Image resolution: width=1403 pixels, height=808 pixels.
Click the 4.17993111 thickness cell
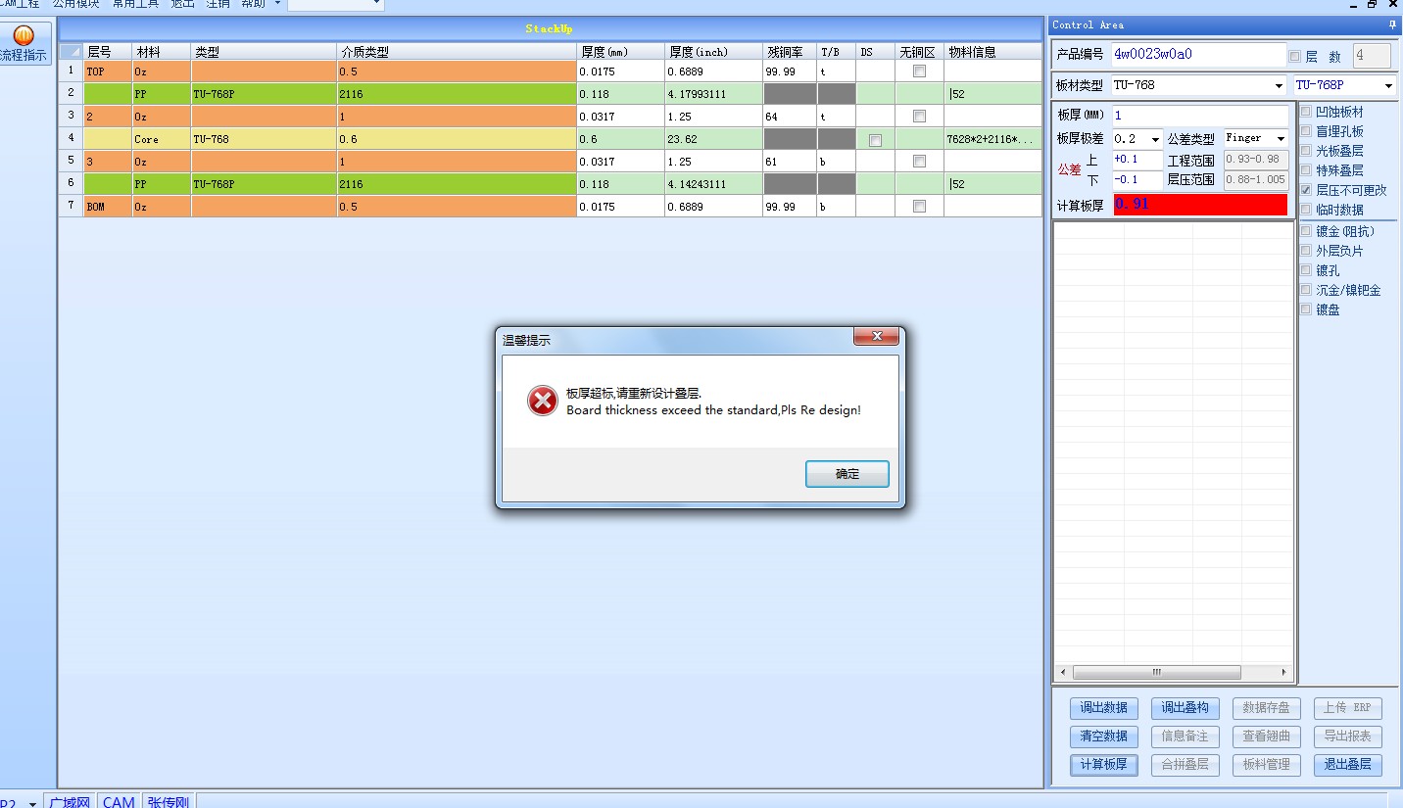[713, 94]
